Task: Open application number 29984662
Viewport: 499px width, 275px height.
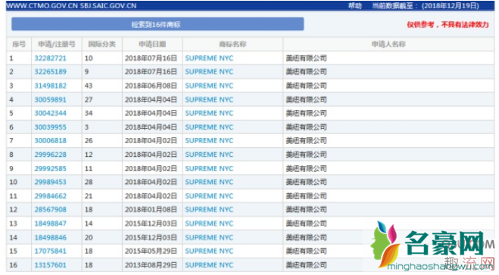Action: (50, 195)
